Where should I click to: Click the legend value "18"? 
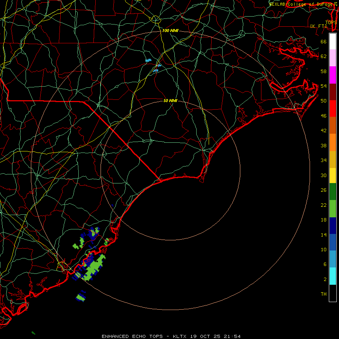tap(324, 220)
